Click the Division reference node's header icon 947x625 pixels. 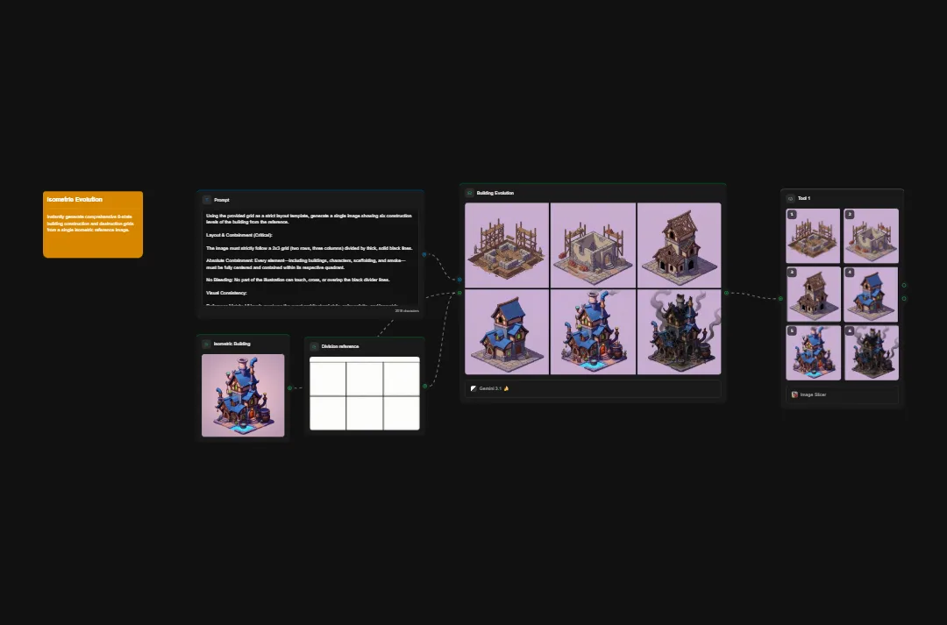tap(313, 346)
